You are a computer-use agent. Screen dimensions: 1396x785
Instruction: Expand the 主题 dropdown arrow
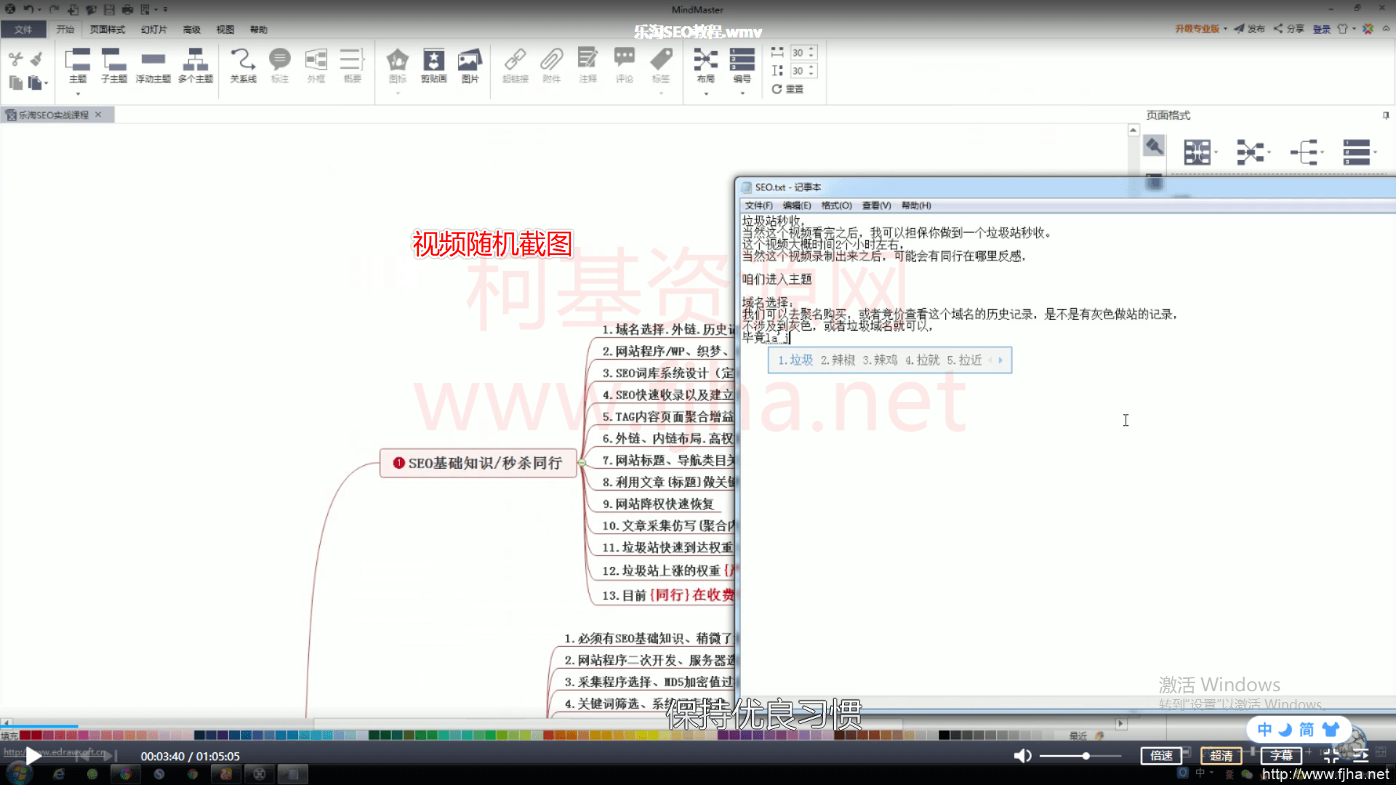[x=78, y=94]
